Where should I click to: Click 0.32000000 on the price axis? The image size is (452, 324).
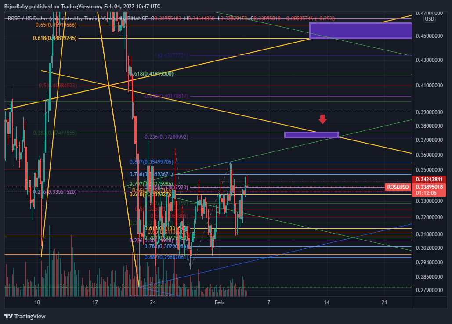click(x=429, y=217)
